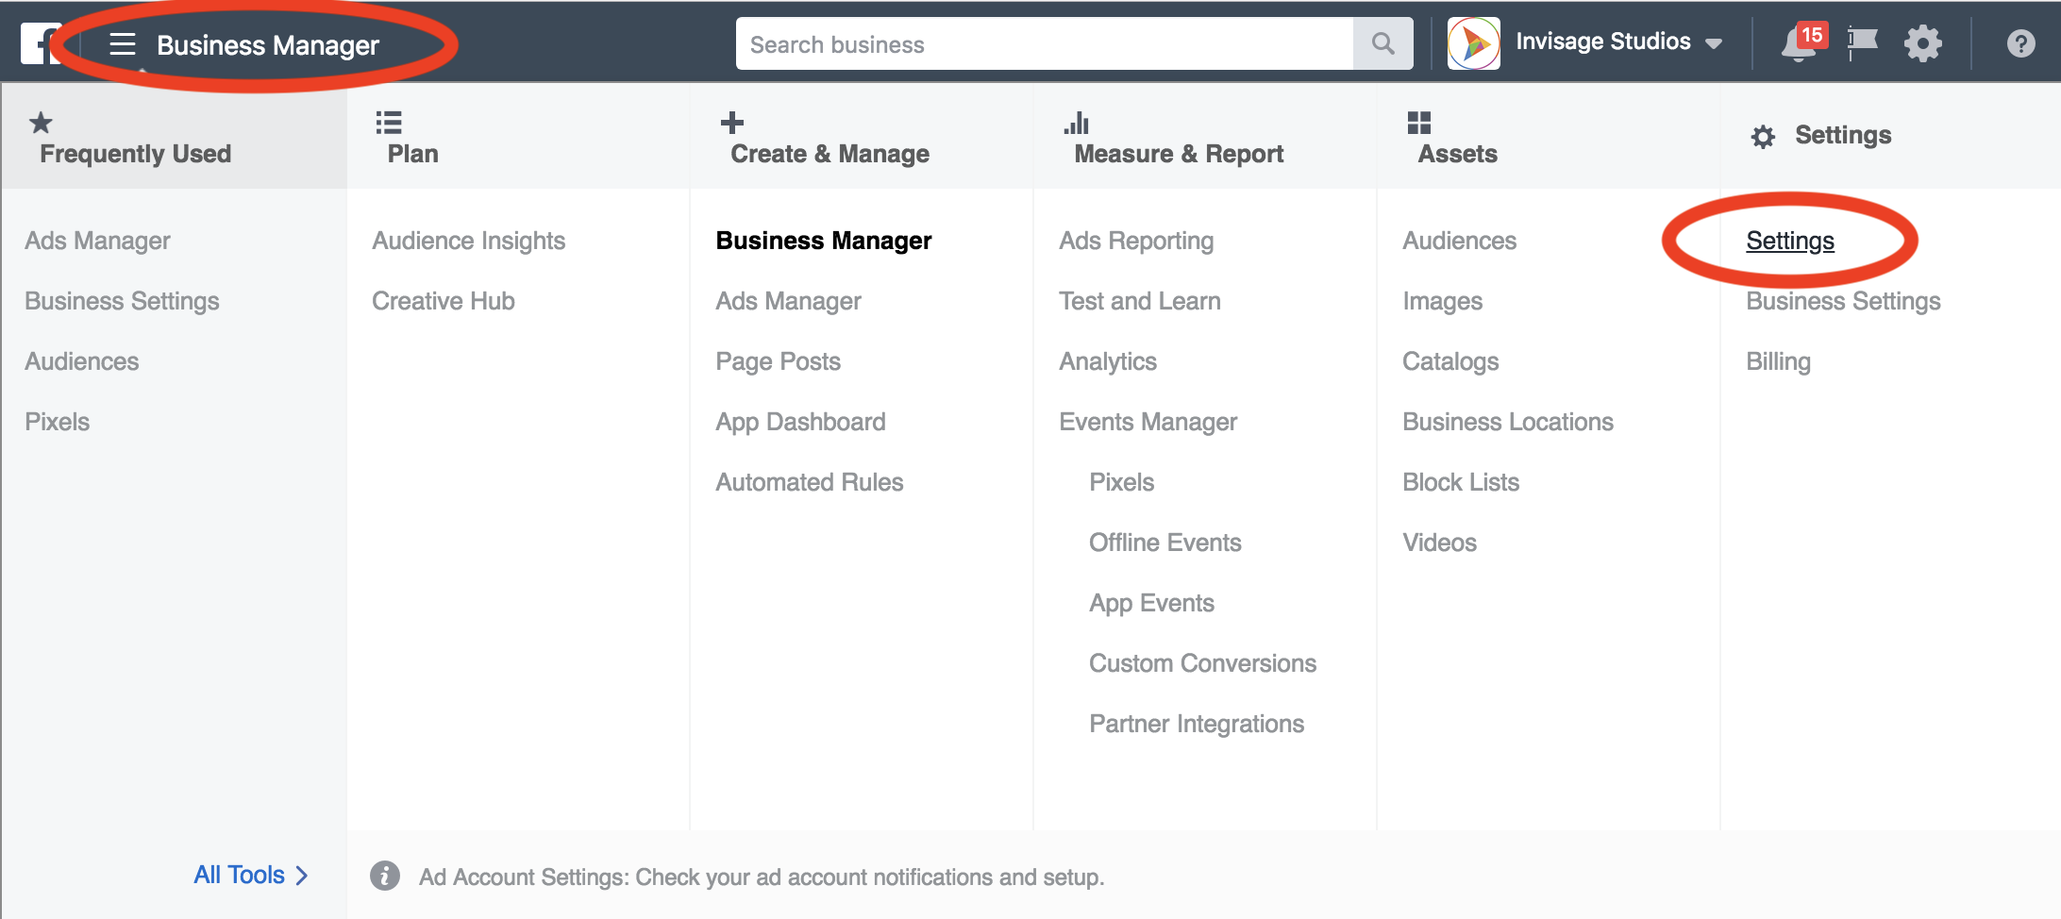Click the Frequently Used star icon
Viewport: 2061px width, 919px height.
41,122
